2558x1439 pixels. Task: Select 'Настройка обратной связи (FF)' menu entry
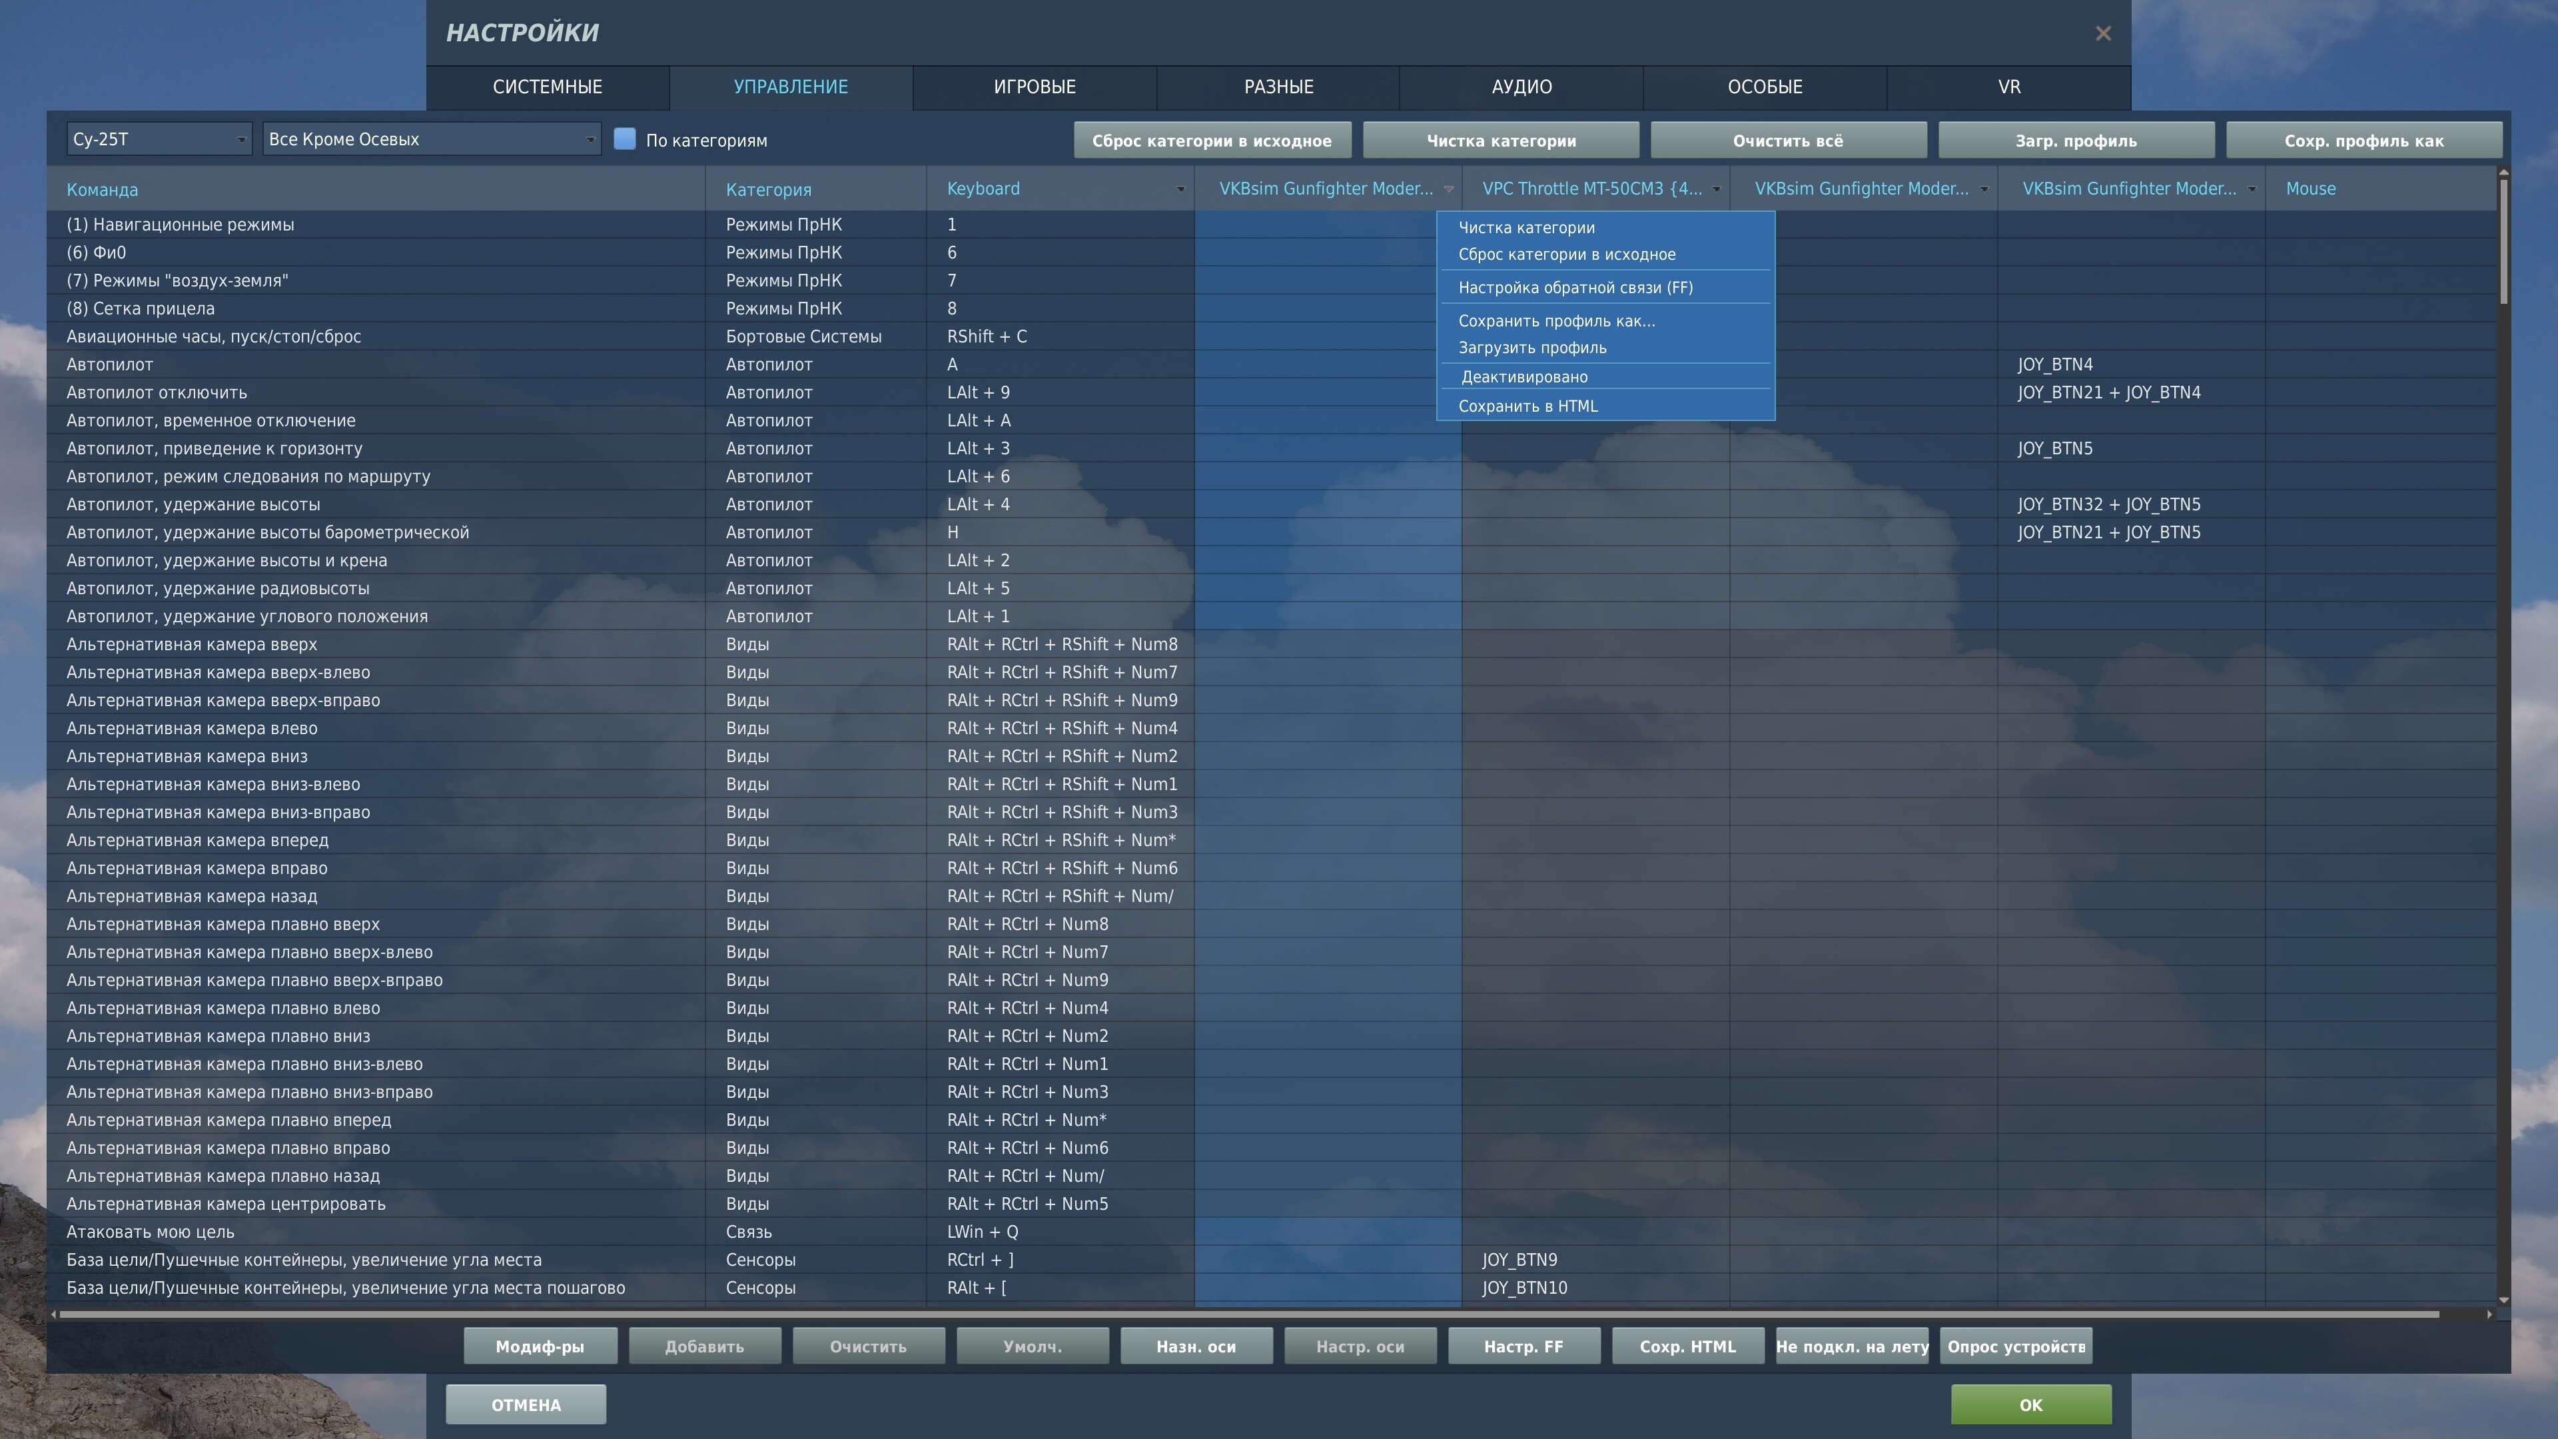point(1575,288)
